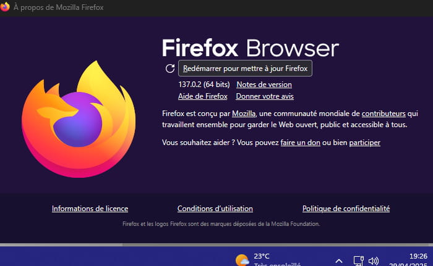Follow the Mozilla link in the description
Screen dimensions: 433x266
[x=244, y=114]
